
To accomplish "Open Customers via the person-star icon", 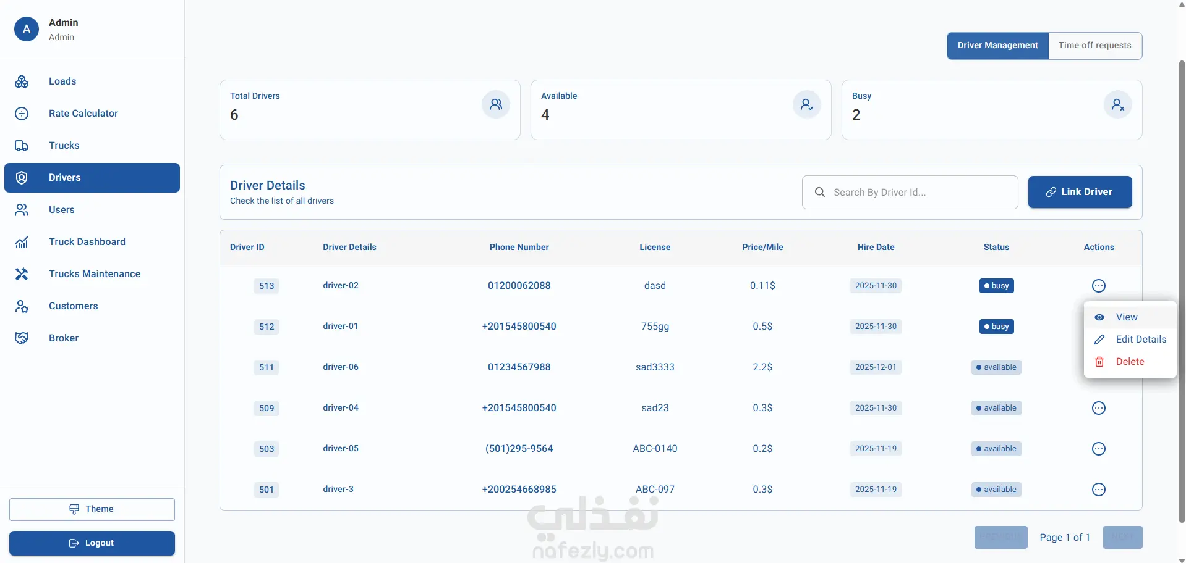I will (22, 306).
